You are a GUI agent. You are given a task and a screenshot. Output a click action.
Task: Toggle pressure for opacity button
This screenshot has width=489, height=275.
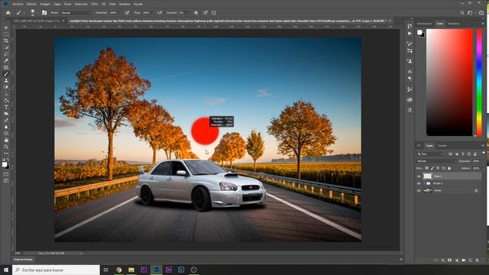tap(127, 13)
